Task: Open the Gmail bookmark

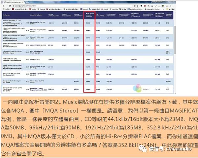Action: coord(105,9)
